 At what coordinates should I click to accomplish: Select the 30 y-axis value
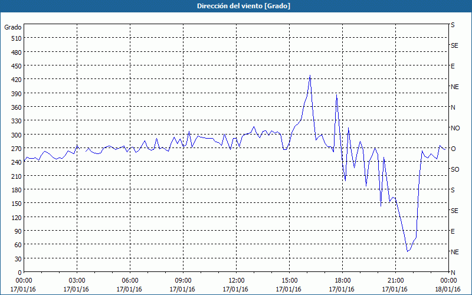point(18,258)
